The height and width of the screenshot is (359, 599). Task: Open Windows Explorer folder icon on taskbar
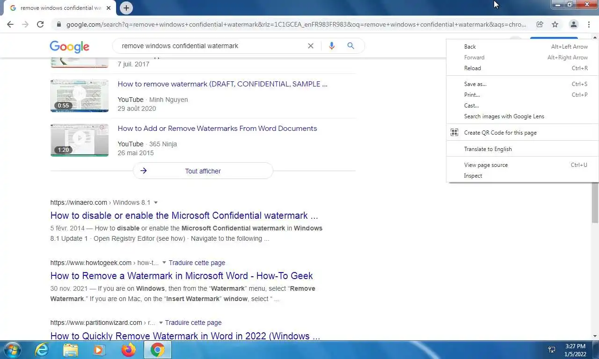[x=71, y=350]
